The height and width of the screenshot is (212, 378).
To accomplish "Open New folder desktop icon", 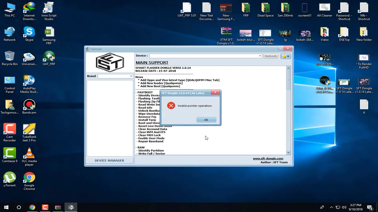I will pyautogui.click(x=364, y=34).
